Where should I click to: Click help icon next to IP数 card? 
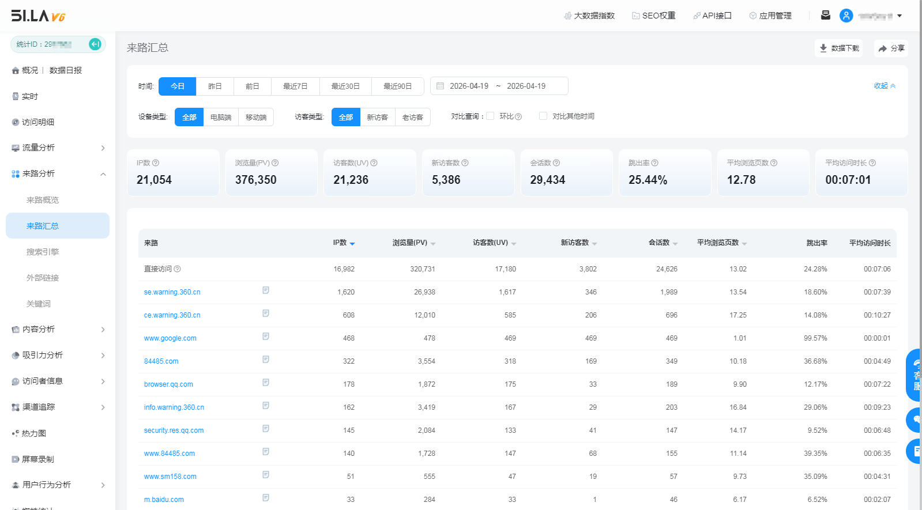[x=156, y=163]
